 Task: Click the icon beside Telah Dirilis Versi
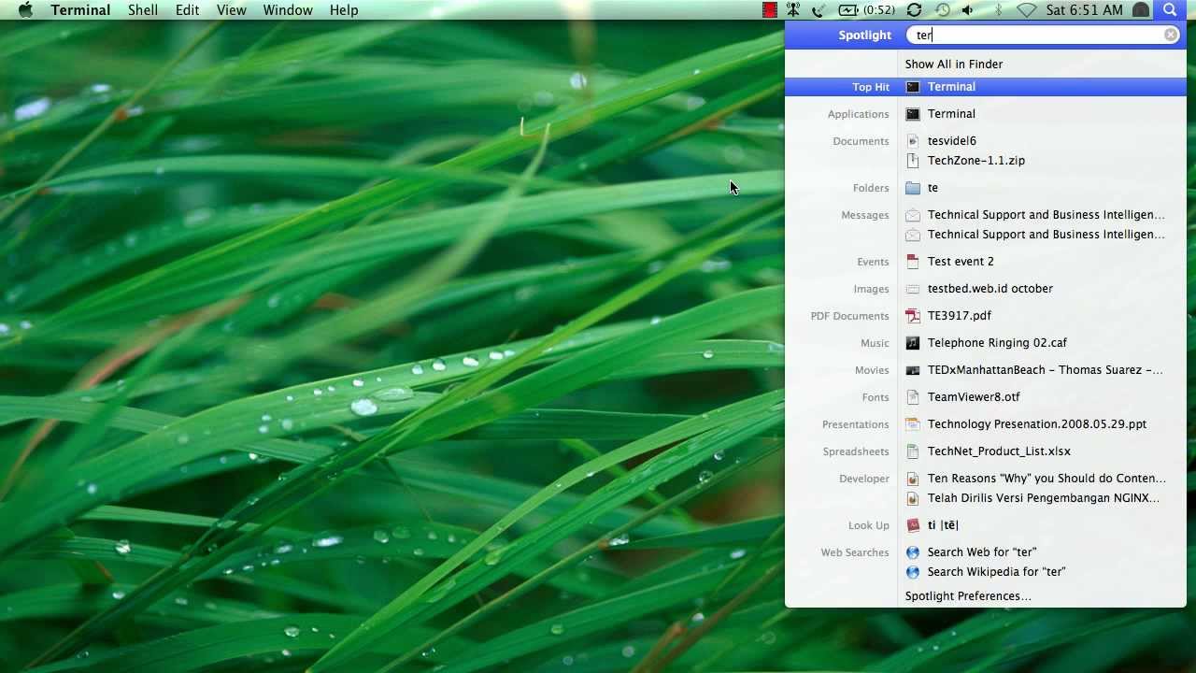pyautogui.click(x=913, y=498)
